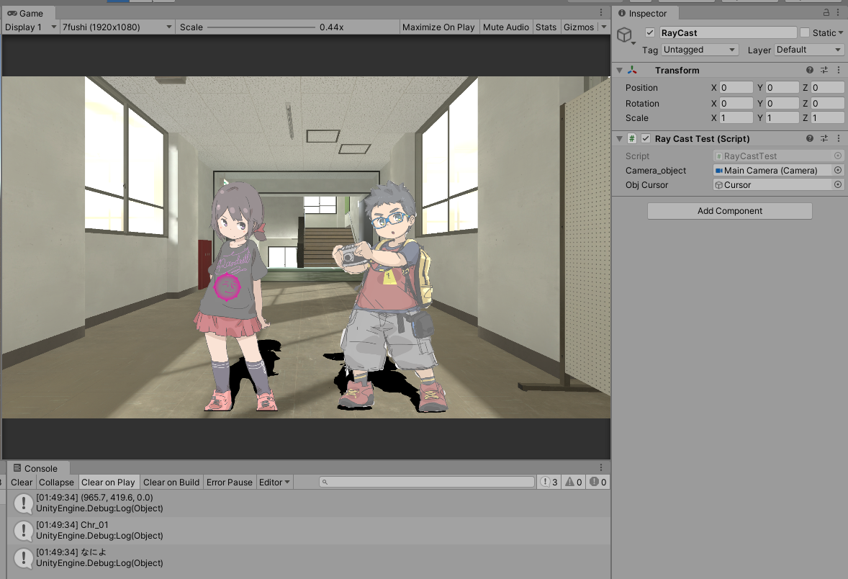Toggle error message count filter in Console

pos(597,482)
